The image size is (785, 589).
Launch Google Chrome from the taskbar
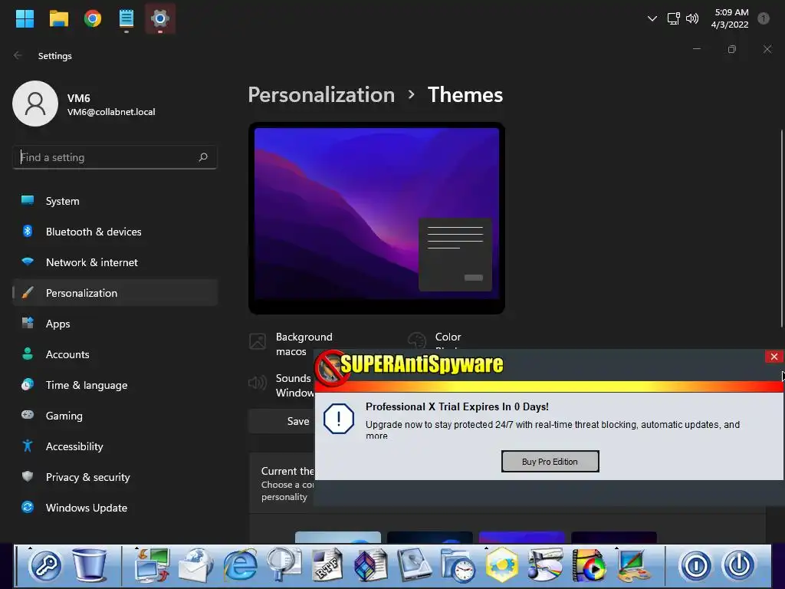pos(93,18)
